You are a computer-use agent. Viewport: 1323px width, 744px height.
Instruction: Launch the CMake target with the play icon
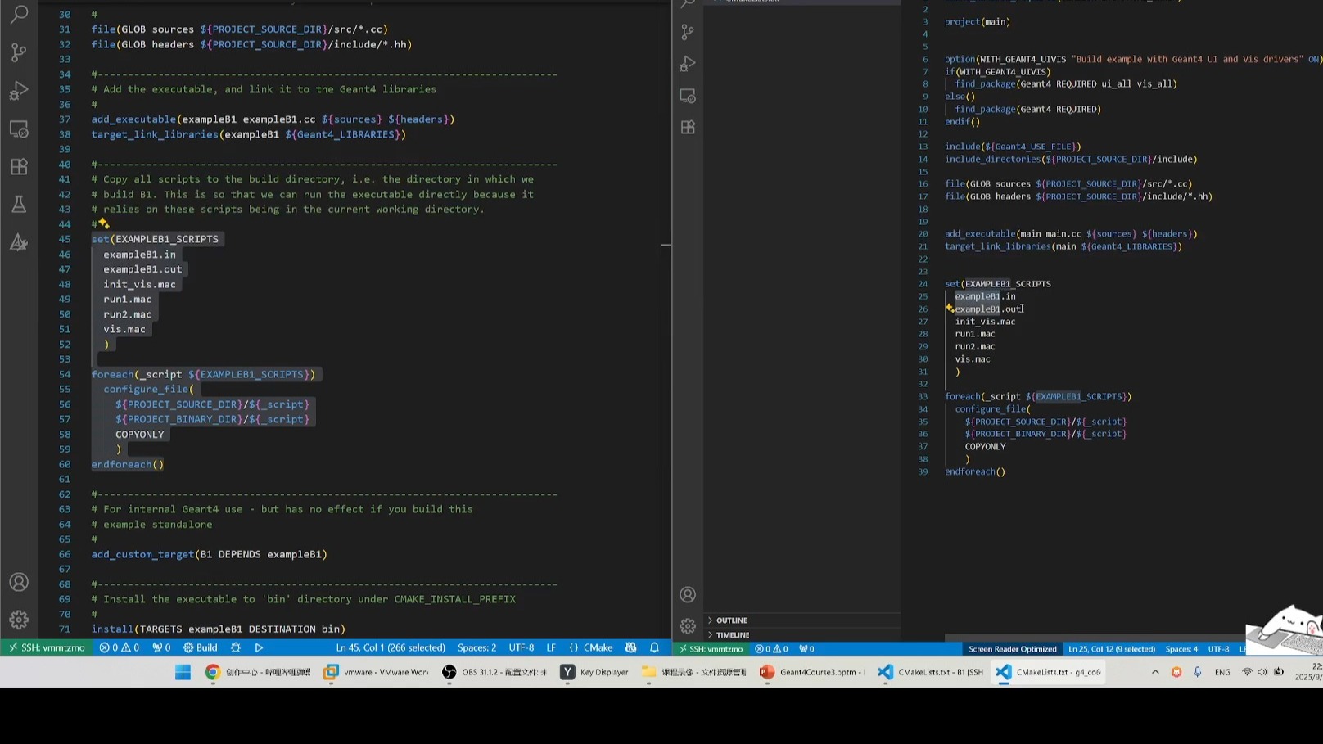point(259,647)
